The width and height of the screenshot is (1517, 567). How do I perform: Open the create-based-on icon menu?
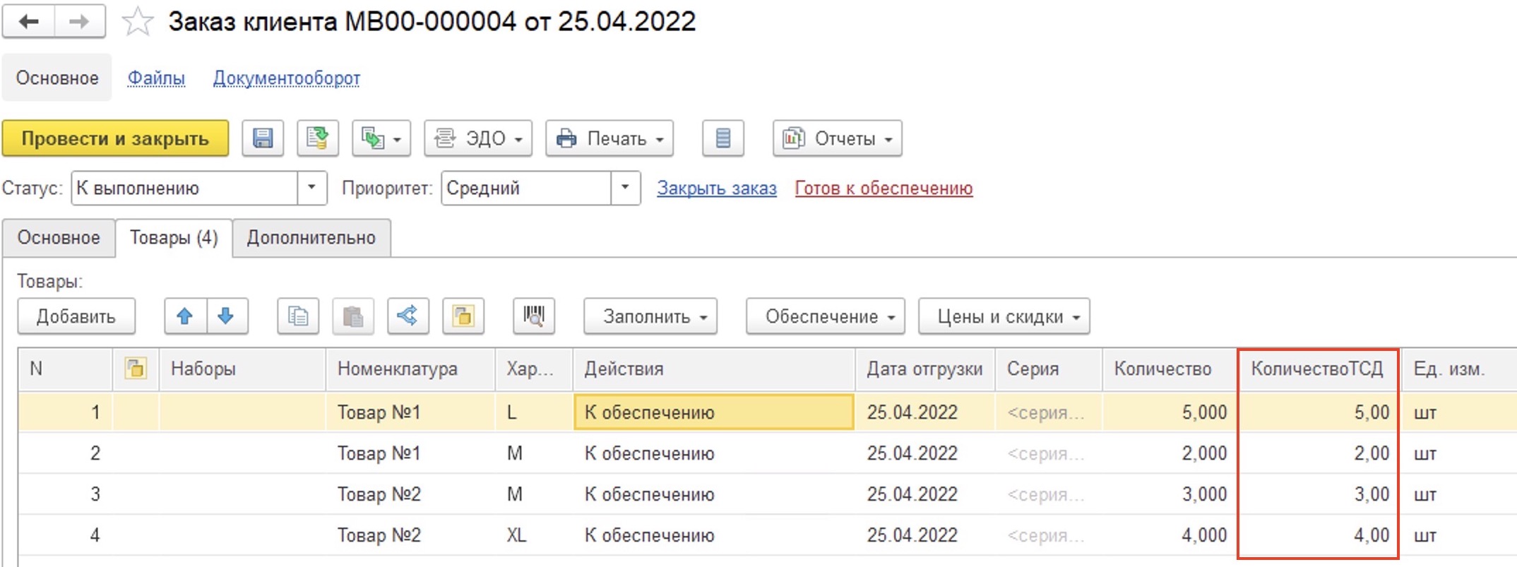pyautogui.click(x=381, y=138)
